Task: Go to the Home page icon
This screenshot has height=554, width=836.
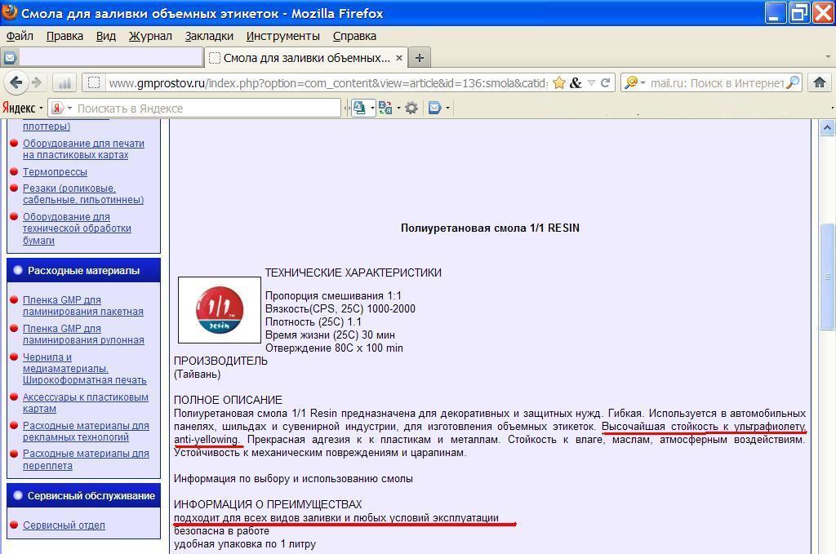Action: [820, 82]
